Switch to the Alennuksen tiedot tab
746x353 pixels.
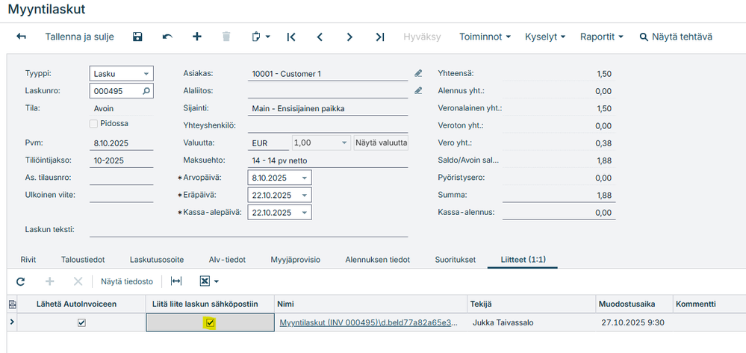[x=378, y=260]
